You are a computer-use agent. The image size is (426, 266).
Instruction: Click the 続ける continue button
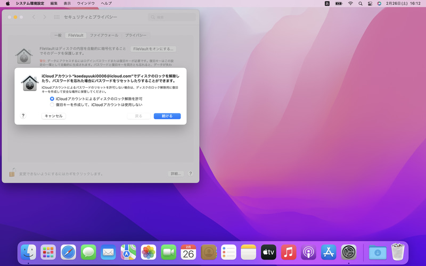coord(167,116)
